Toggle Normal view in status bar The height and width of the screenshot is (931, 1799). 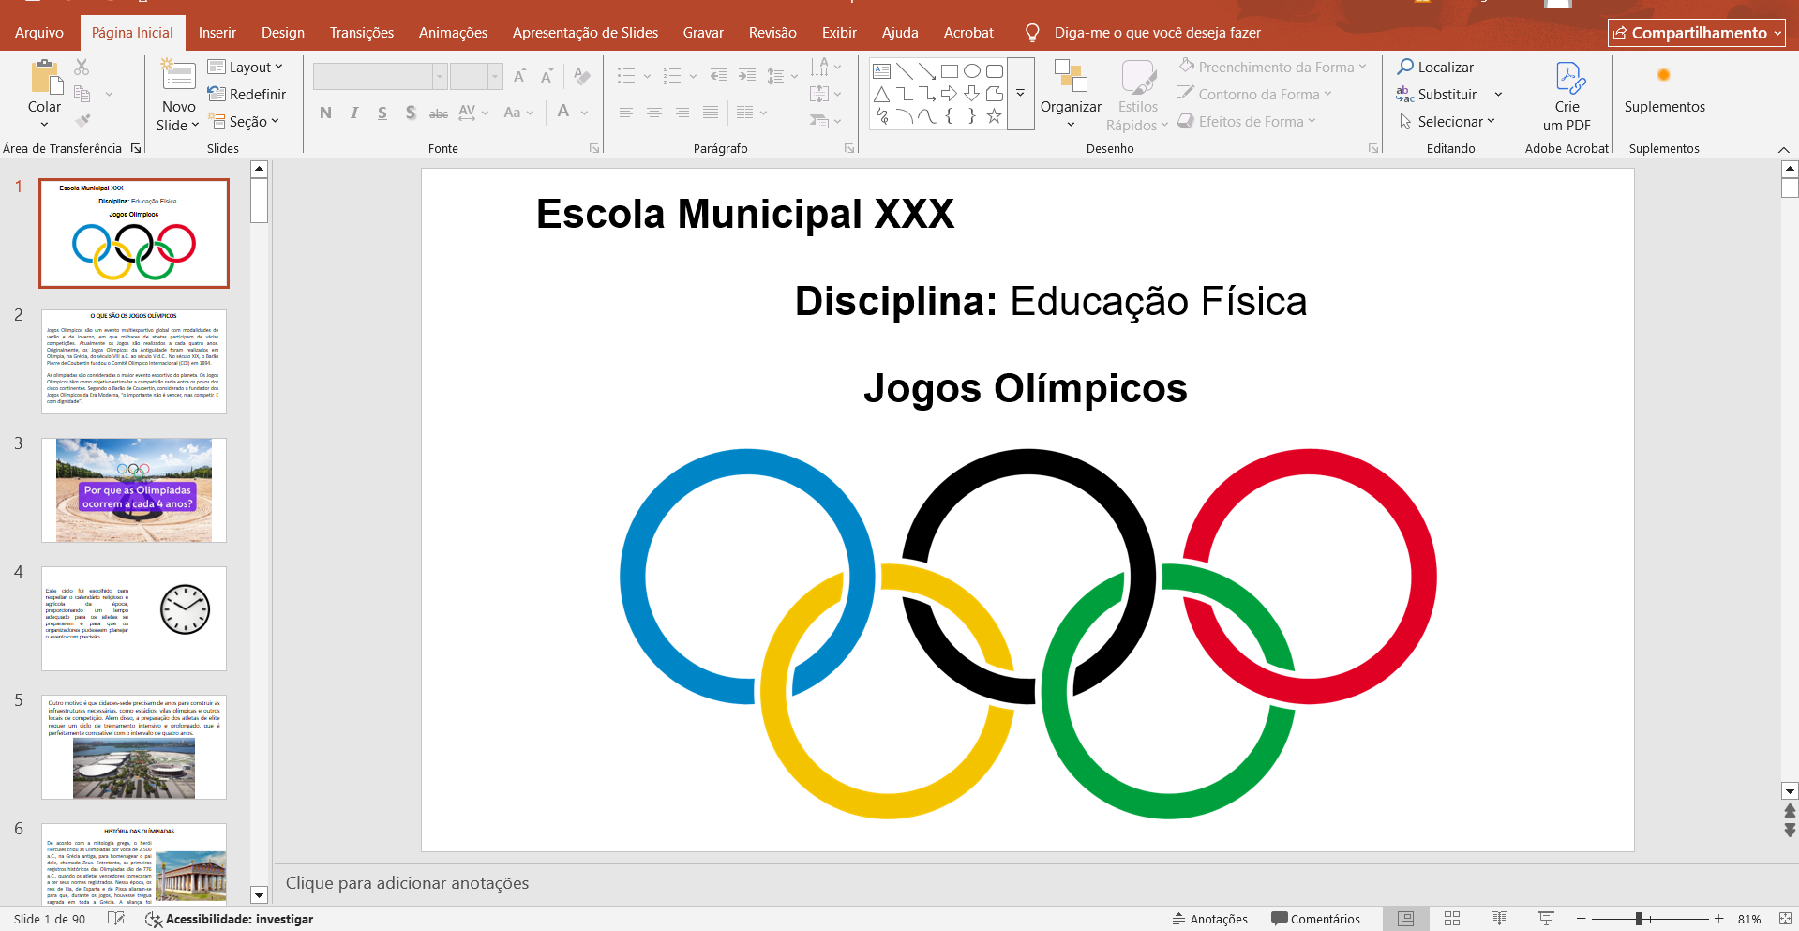(1405, 919)
